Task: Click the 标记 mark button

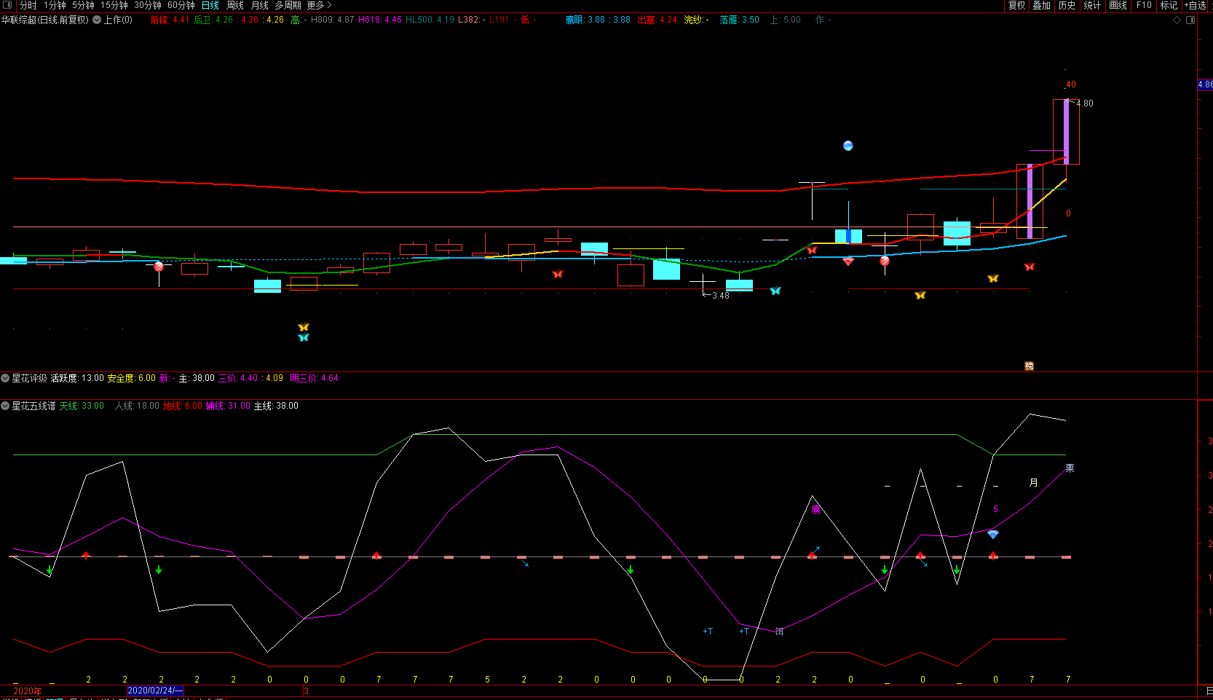Action: [x=1169, y=5]
